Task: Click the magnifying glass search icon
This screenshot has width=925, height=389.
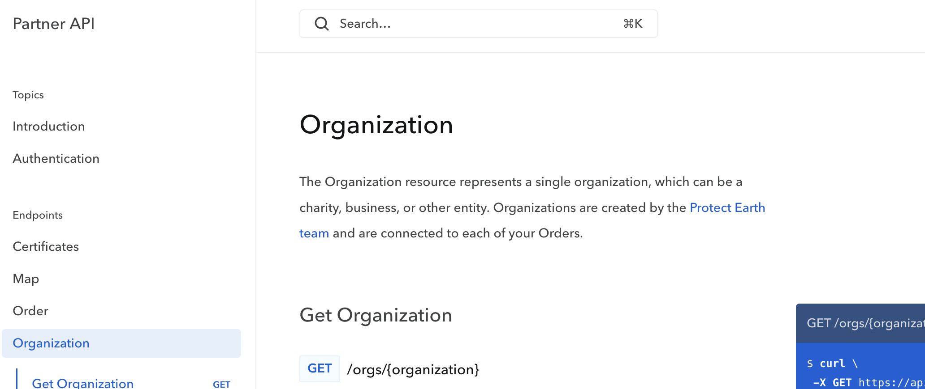Action: point(321,24)
